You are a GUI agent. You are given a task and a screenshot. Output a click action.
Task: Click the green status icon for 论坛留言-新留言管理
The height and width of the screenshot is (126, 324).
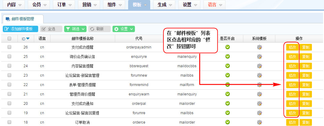[x=228, y=75]
